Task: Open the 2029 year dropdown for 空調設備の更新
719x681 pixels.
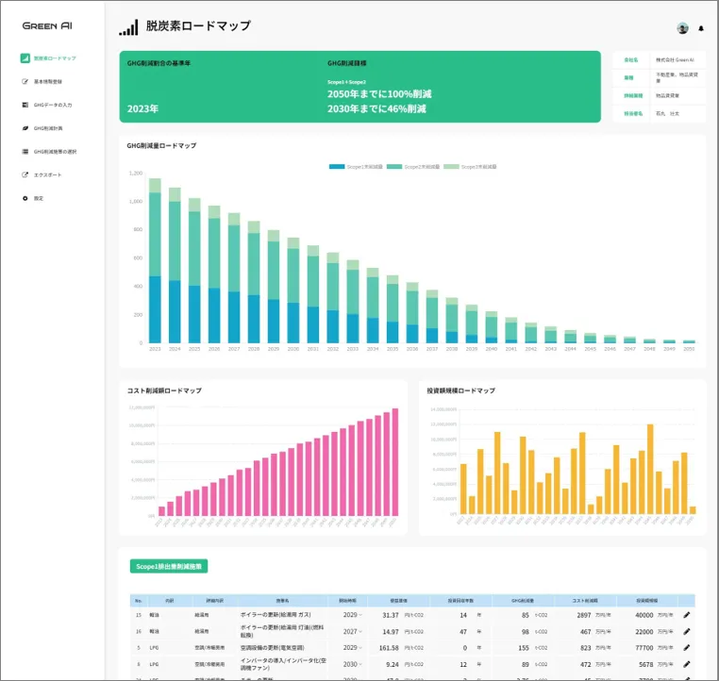Action: tap(352, 648)
